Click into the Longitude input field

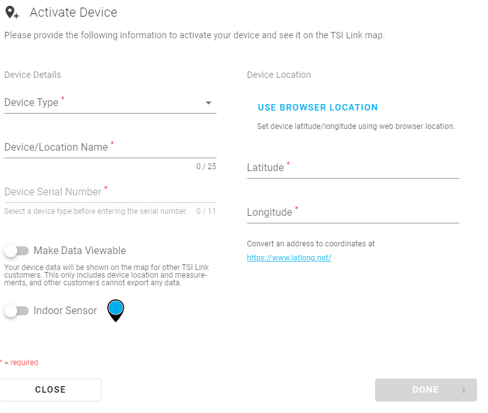(353, 213)
